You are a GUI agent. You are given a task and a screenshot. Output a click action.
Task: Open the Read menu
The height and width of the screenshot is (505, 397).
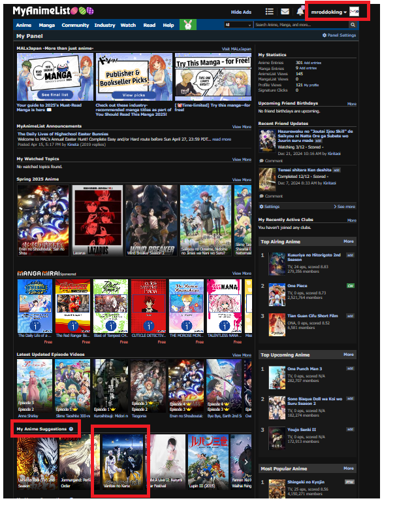(149, 25)
